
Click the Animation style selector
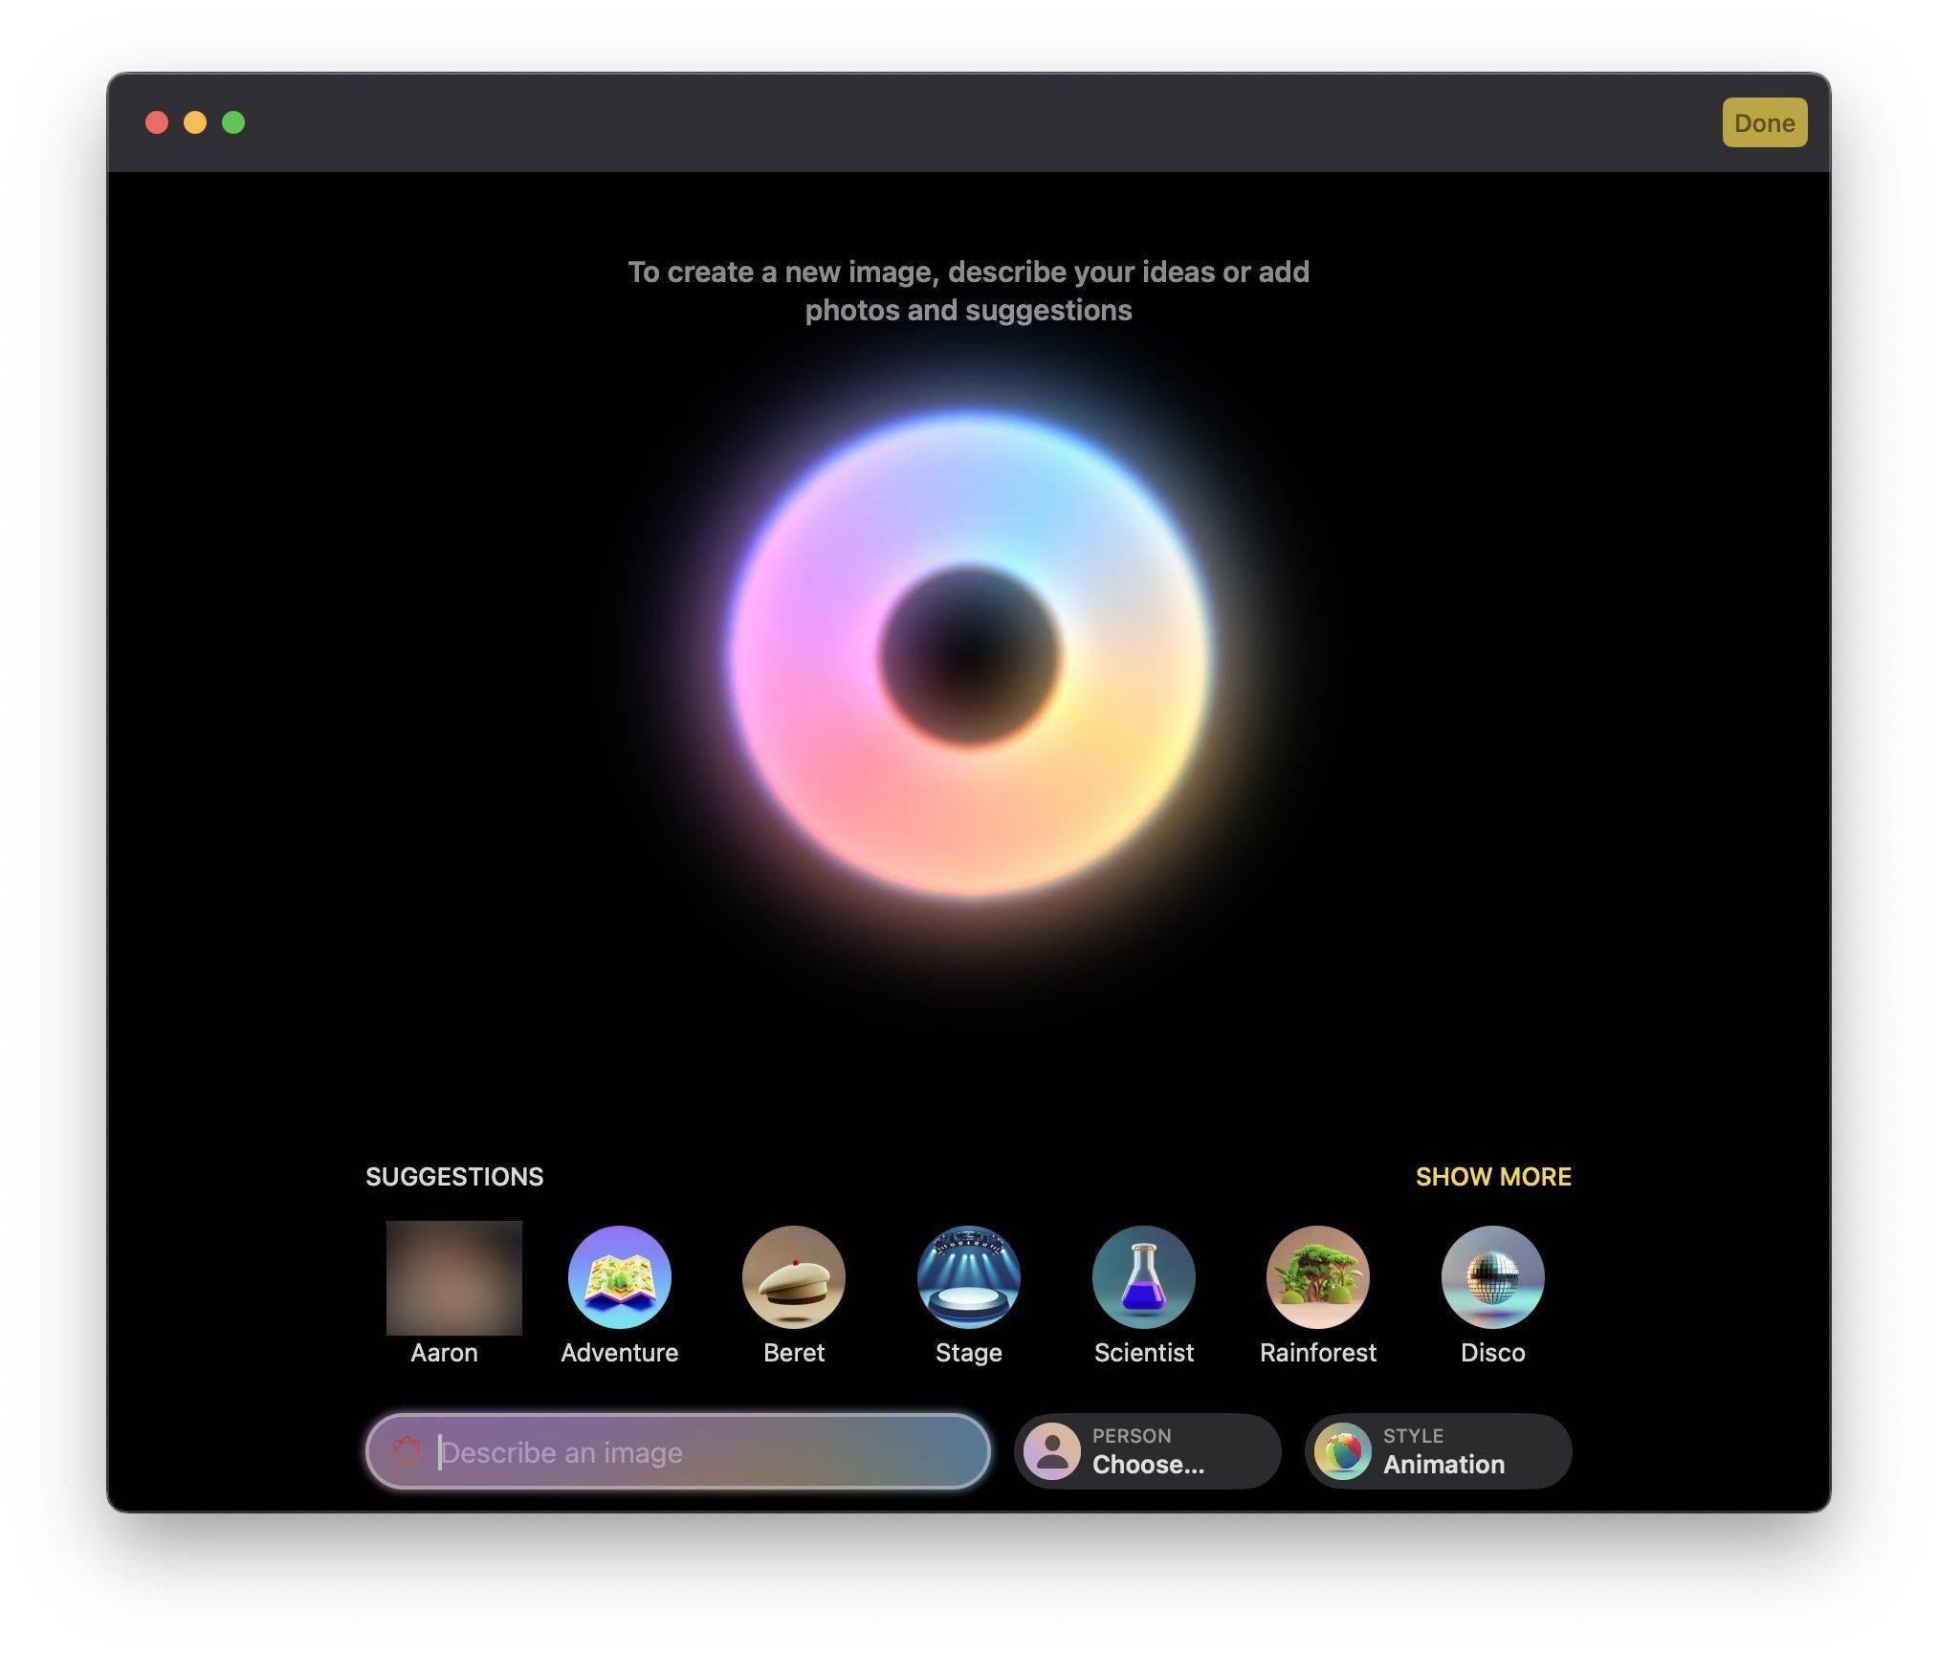[1439, 1450]
